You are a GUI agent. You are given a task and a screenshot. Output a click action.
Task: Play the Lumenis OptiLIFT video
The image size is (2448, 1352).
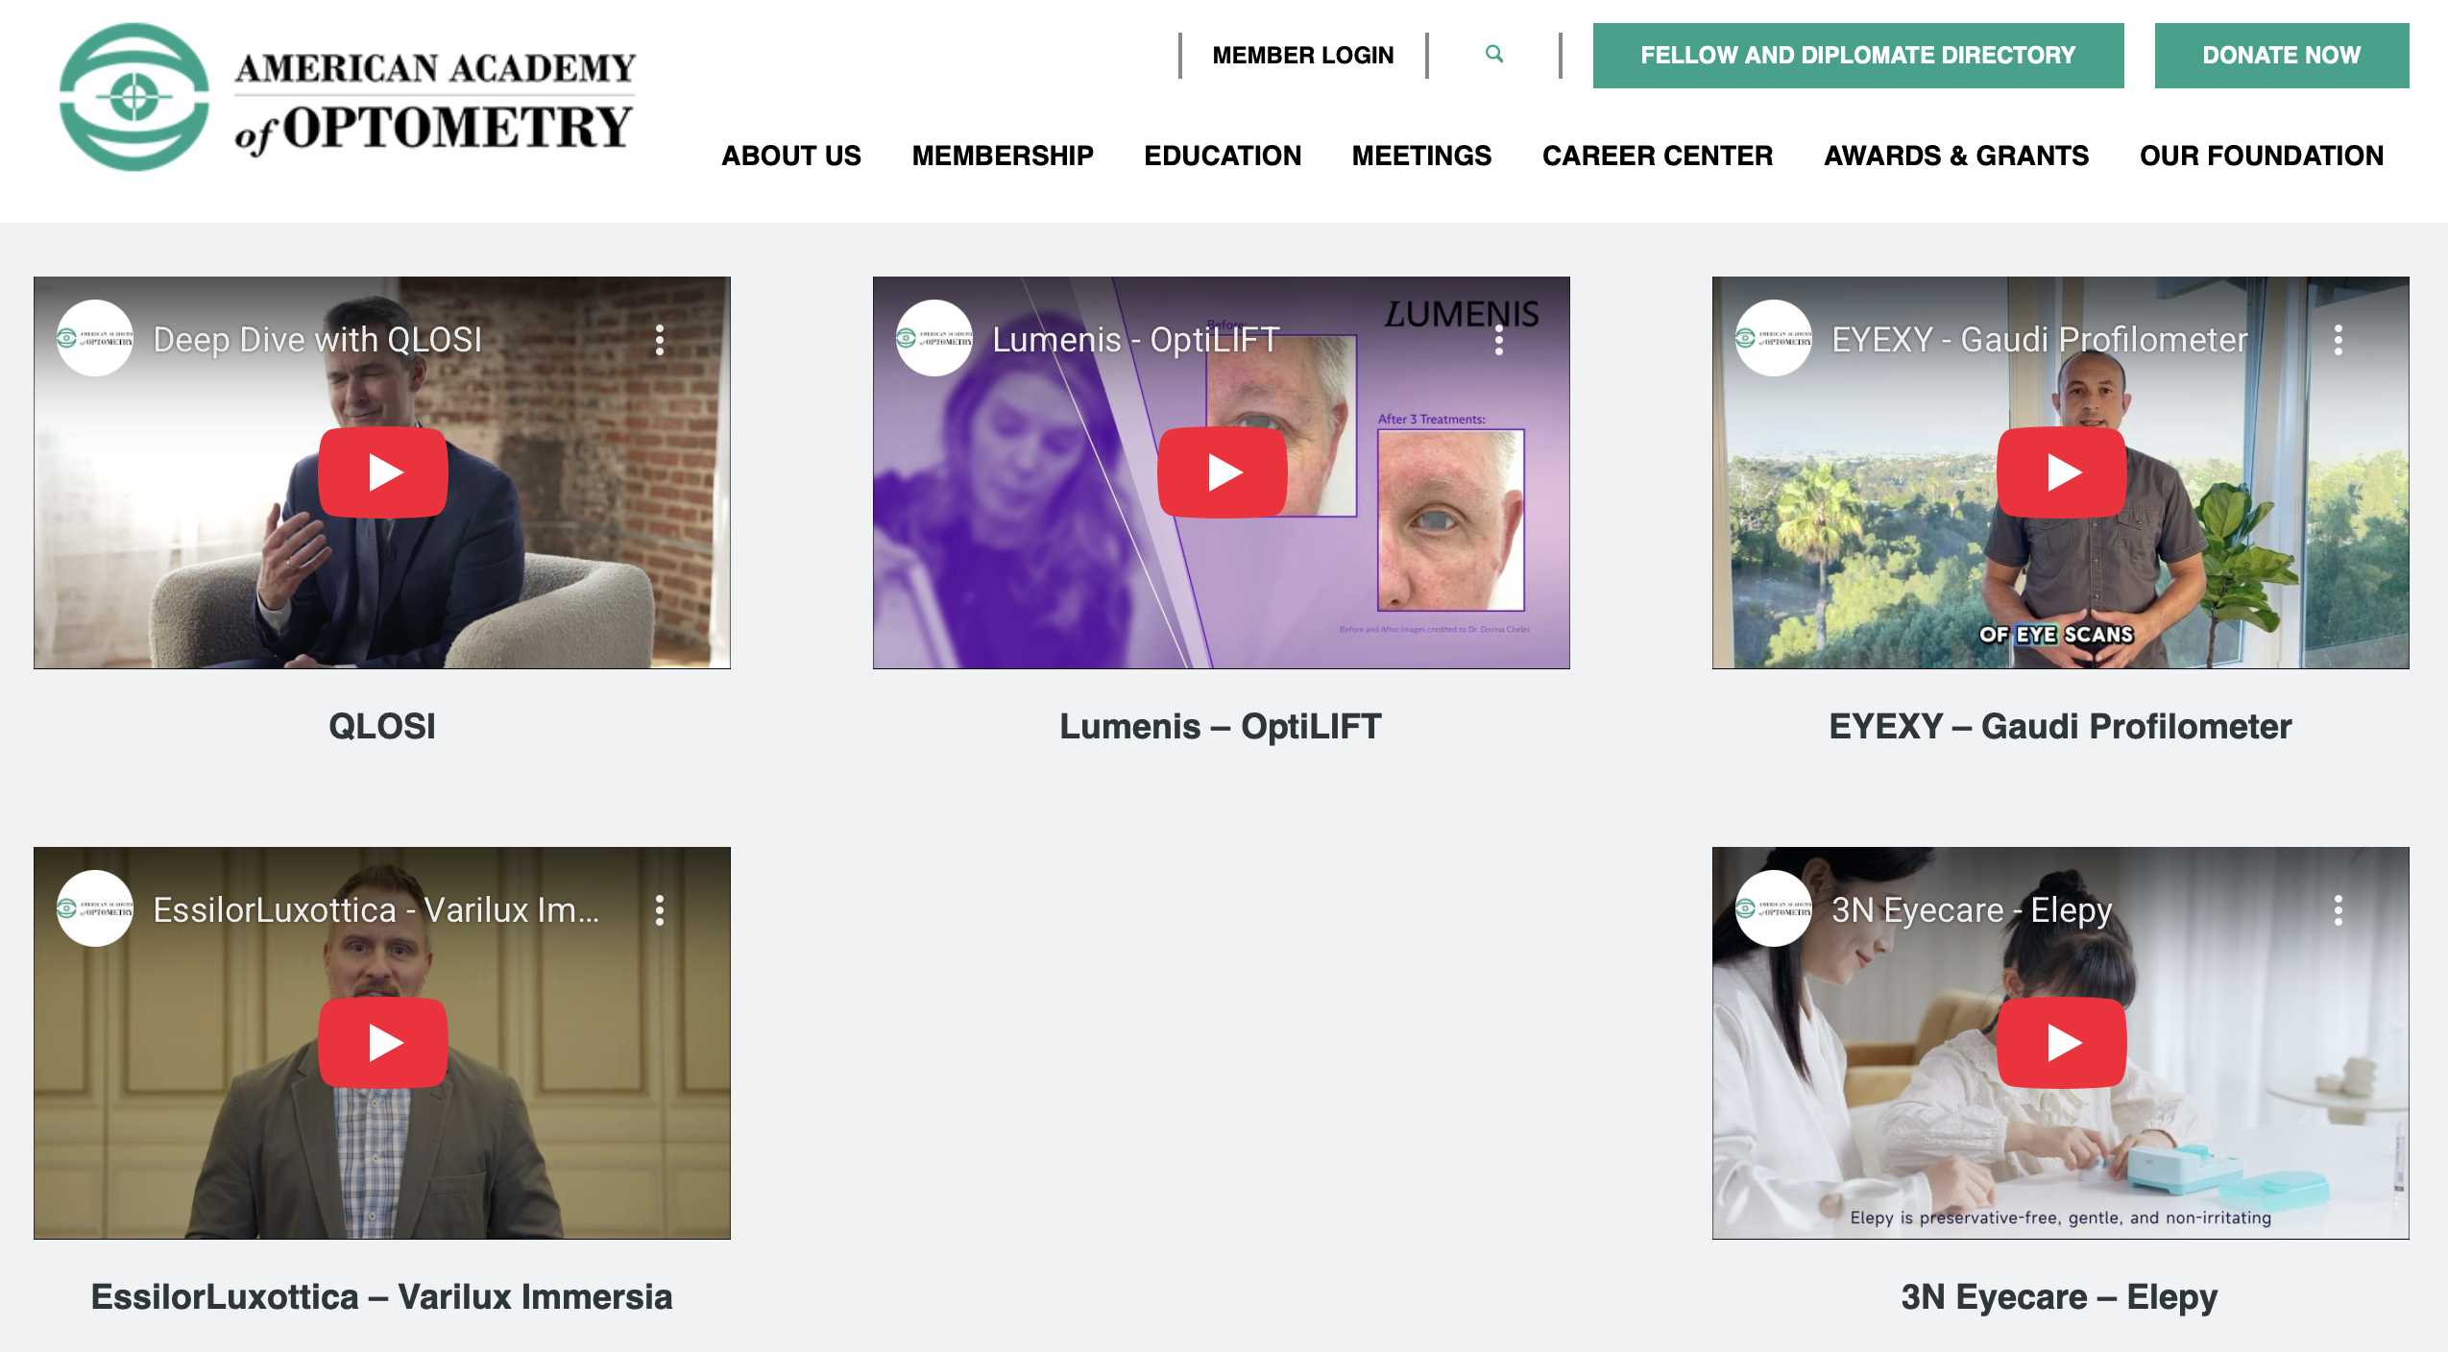(1223, 472)
